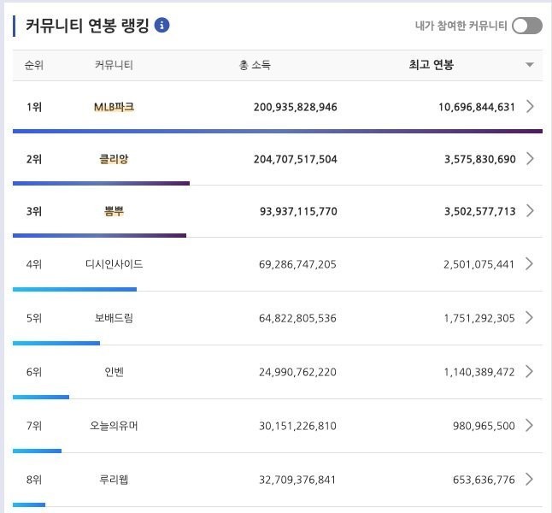
Task: Expand the MLB파크 row chevron
Action: 531,107
